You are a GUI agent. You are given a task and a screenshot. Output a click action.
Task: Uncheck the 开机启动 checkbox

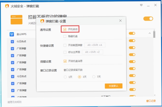click(65, 29)
